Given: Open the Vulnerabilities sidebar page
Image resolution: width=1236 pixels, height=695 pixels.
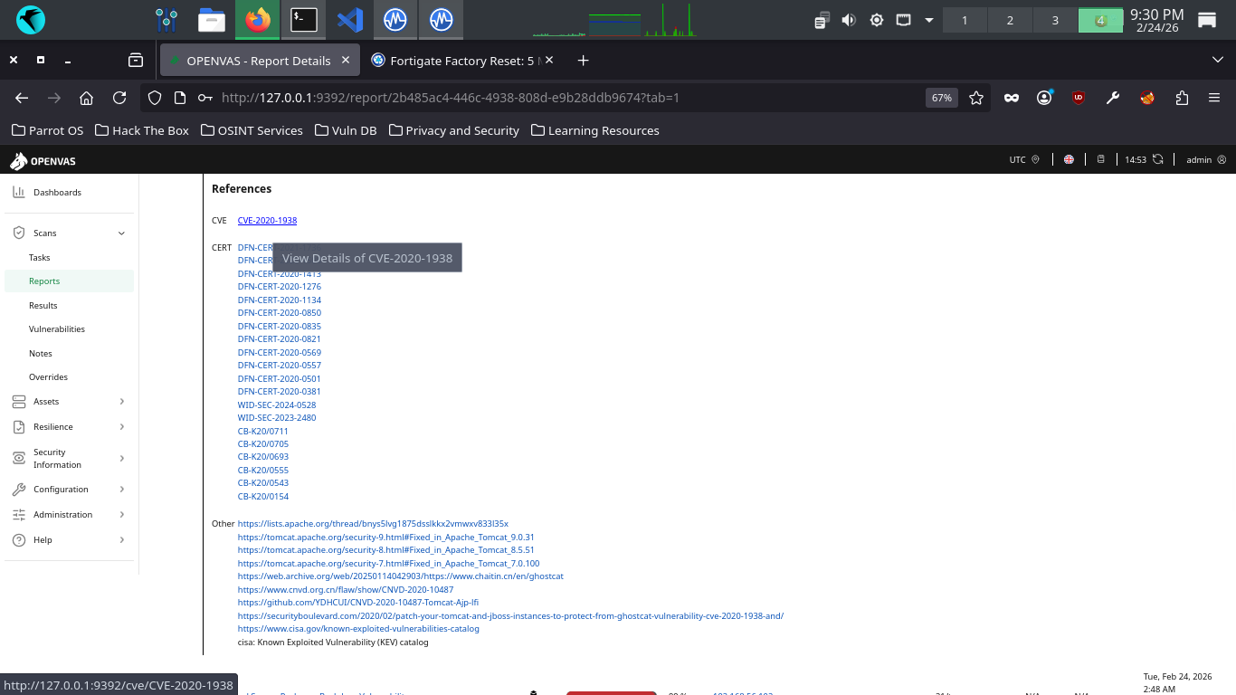Looking at the screenshot, I should pyautogui.click(x=57, y=329).
